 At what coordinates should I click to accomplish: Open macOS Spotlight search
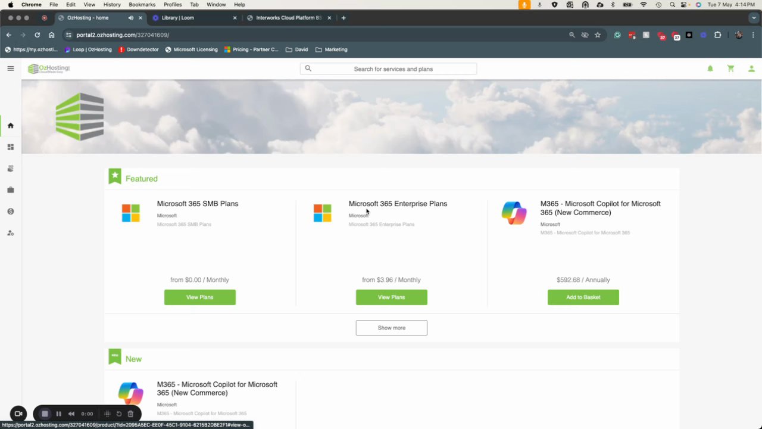pyautogui.click(x=672, y=4)
